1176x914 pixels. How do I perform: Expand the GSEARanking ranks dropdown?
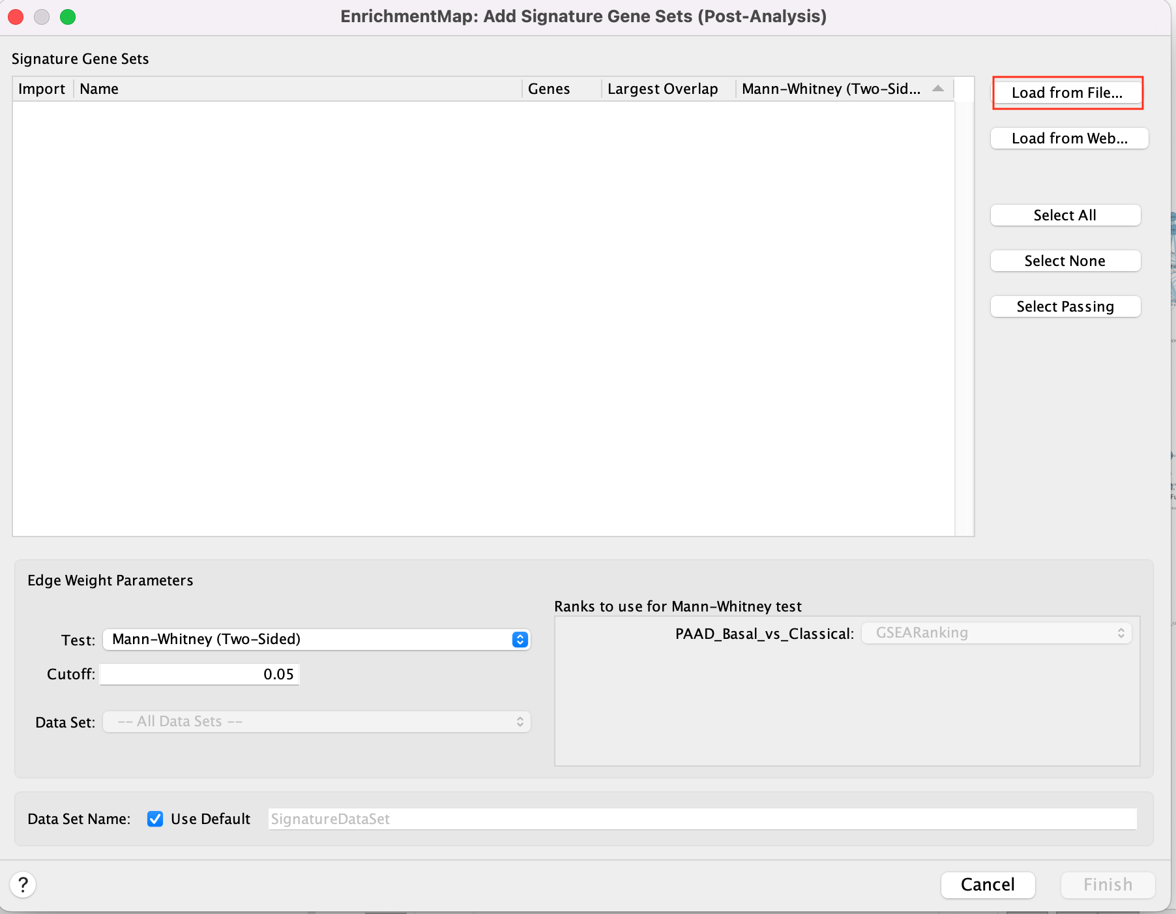[x=996, y=633]
